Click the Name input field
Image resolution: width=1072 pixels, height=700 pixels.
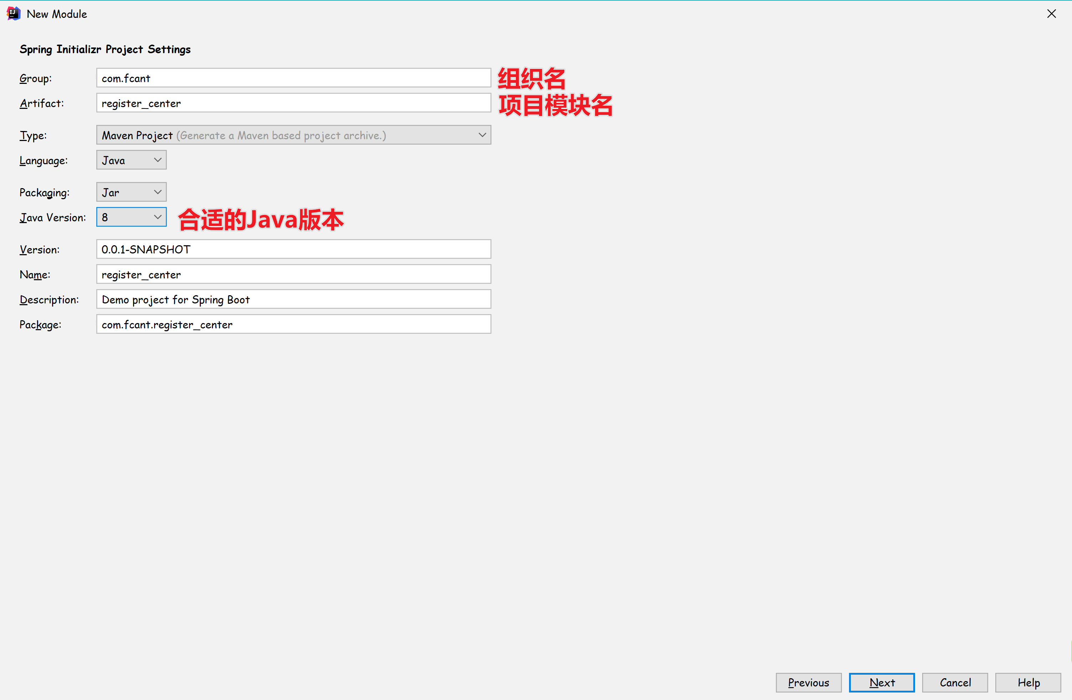(x=293, y=275)
